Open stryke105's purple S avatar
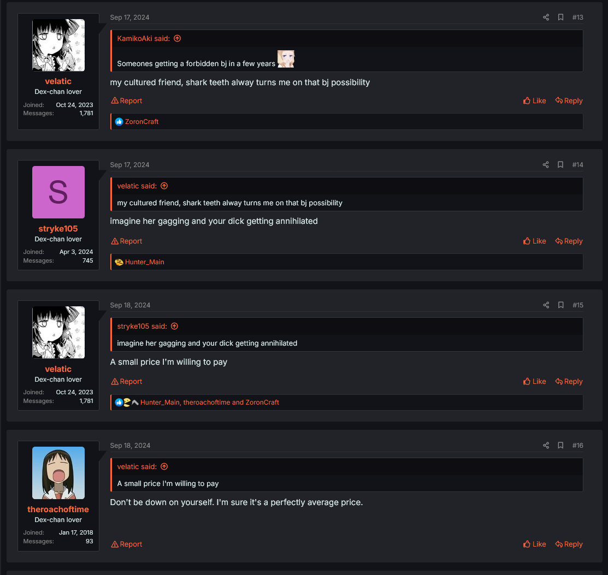The width and height of the screenshot is (608, 575). pos(58,192)
